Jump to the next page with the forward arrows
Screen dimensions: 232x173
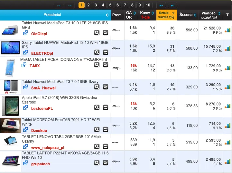tap(161, 5)
